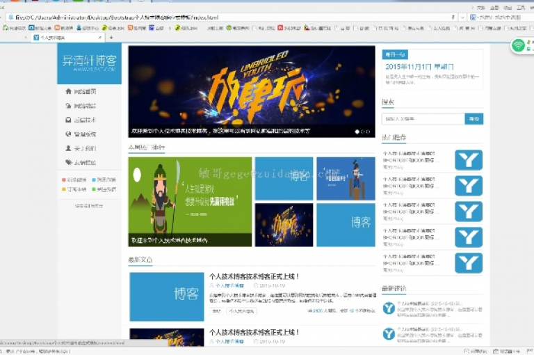Open the address bar dropdown chevron
Image resolution: width=534 pixels, height=355 pixels.
[462, 17]
